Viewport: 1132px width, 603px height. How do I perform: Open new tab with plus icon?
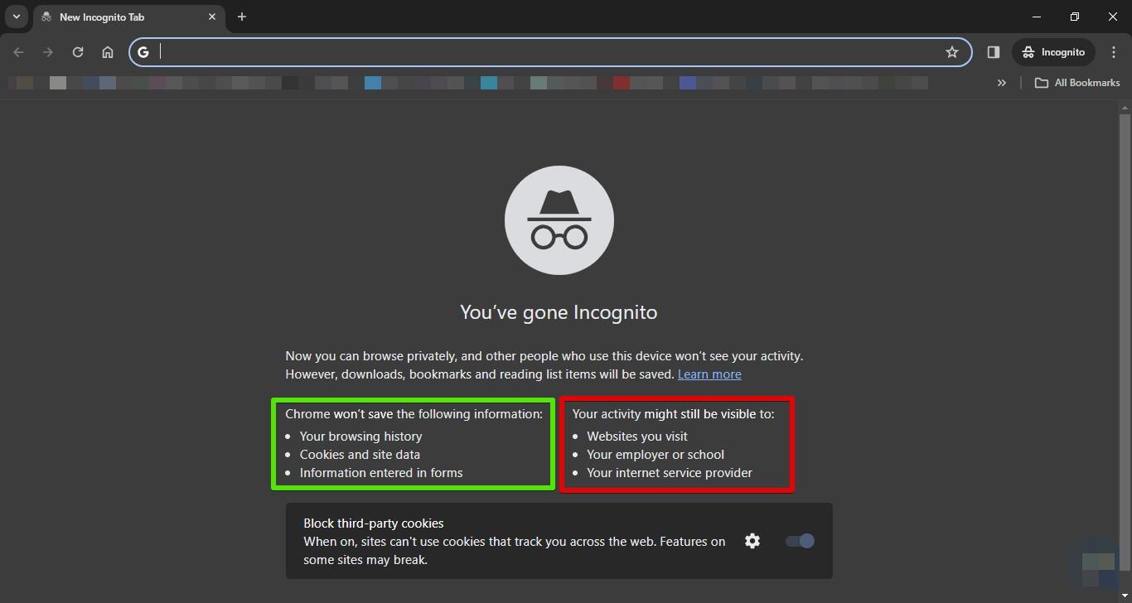(x=242, y=17)
